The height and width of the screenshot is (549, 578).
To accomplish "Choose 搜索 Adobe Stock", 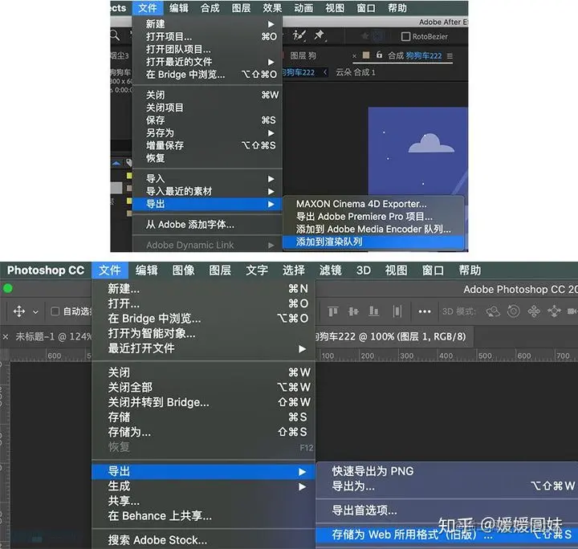I will point(203,540).
